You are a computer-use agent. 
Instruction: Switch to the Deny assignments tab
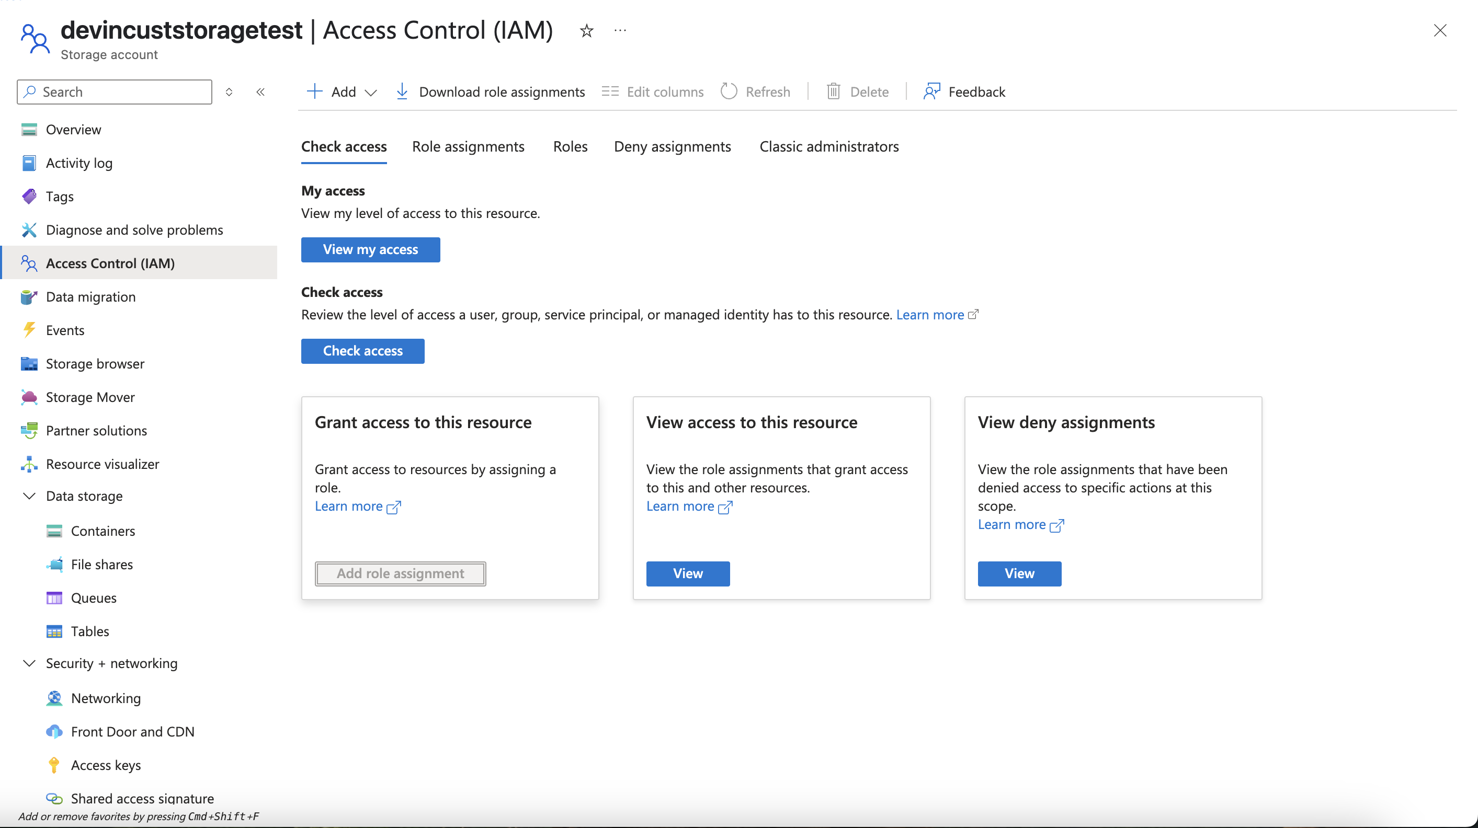pyautogui.click(x=672, y=147)
